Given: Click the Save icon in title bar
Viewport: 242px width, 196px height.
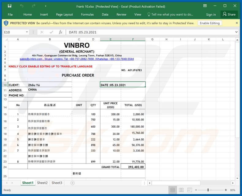Looking at the screenshot, I should tap(9, 6).
